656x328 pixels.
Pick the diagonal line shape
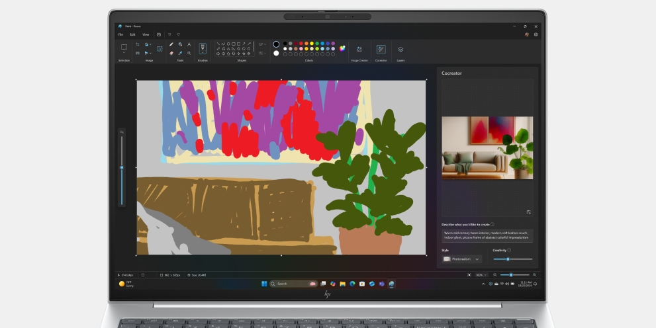218,44
